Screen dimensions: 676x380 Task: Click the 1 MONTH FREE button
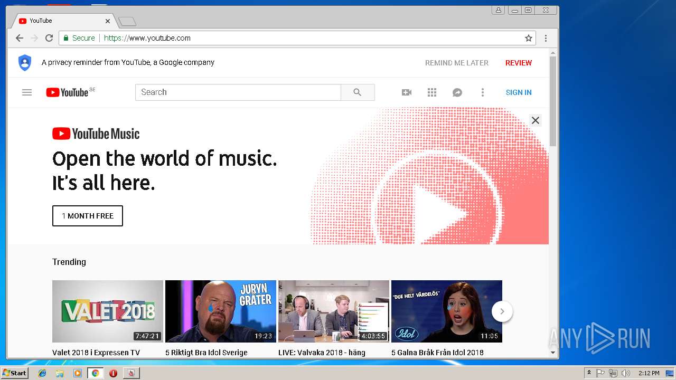pos(88,216)
